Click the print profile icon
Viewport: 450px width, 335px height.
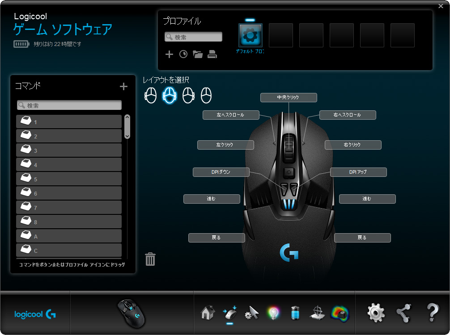pos(212,54)
